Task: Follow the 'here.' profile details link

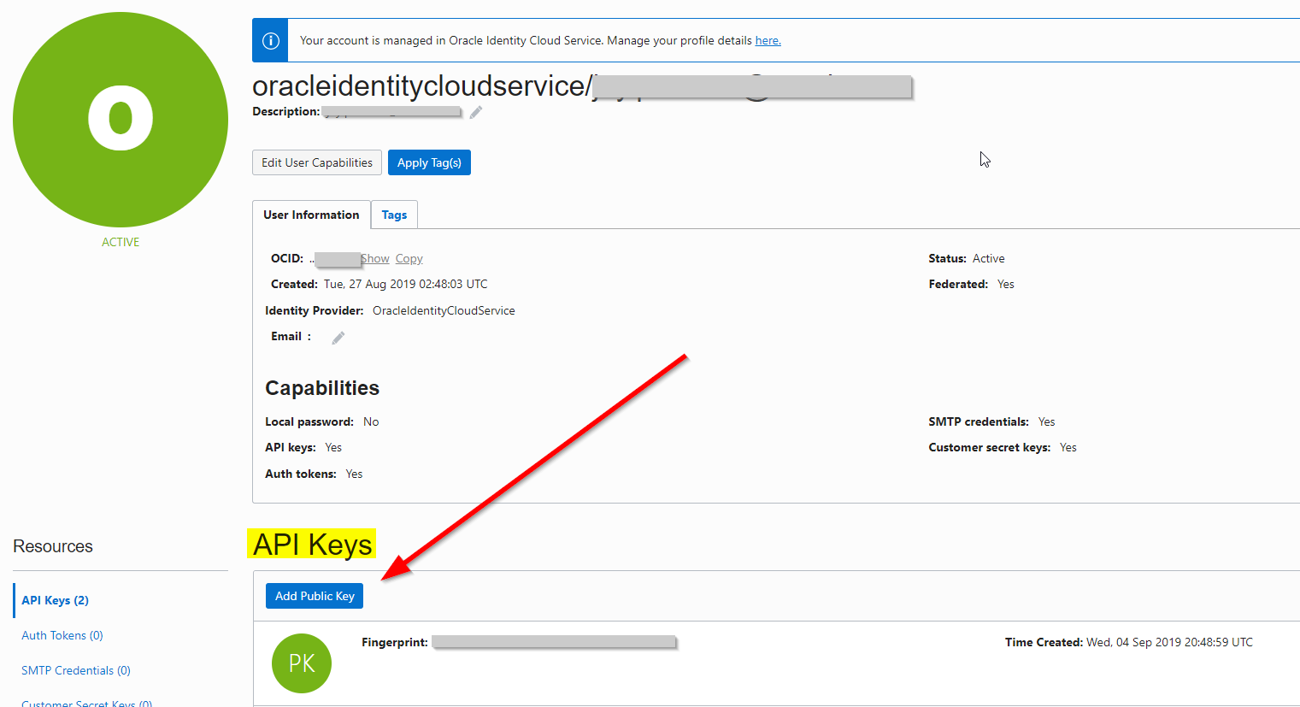Action: (768, 40)
